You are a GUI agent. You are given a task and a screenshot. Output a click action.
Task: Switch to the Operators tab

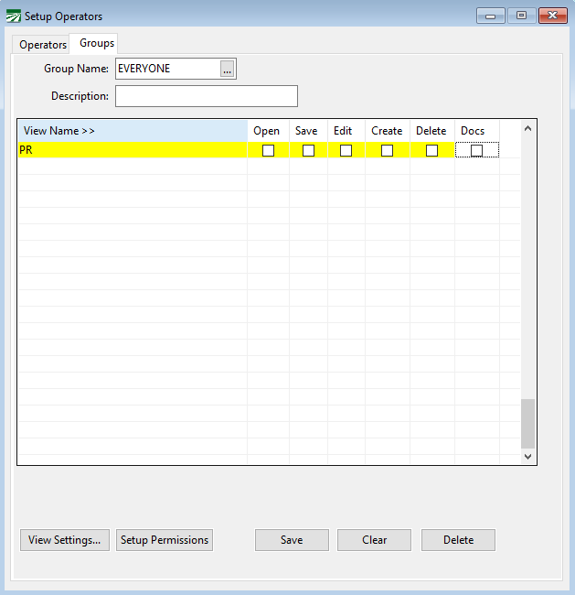(x=43, y=45)
